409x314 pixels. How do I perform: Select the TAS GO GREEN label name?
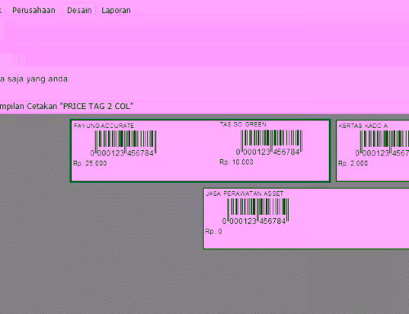(243, 125)
